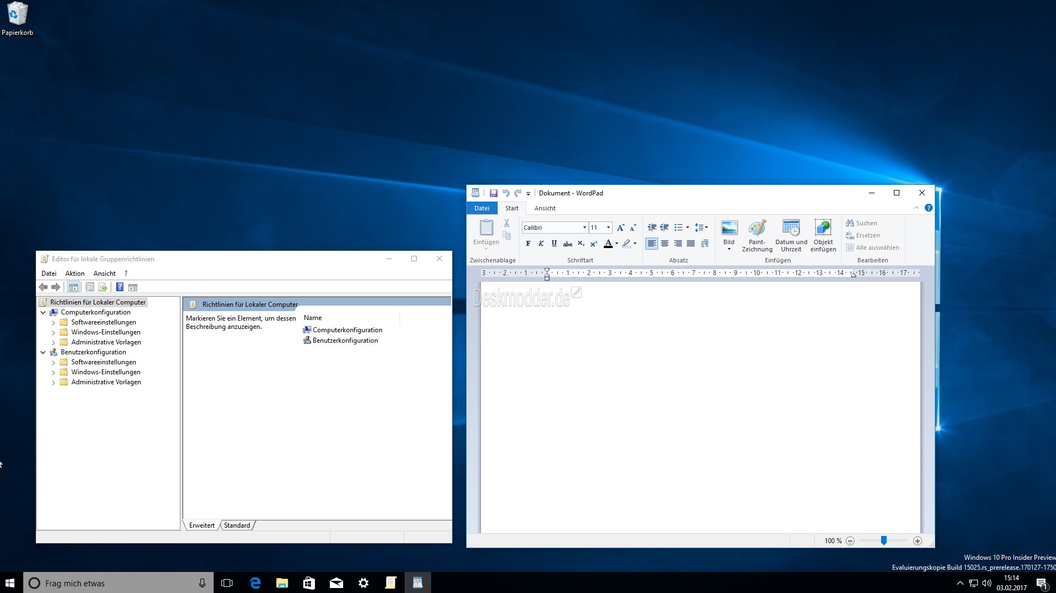This screenshot has width=1056, height=593.
Task: Decrease paragraph indent
Action: tap(652, 228)
